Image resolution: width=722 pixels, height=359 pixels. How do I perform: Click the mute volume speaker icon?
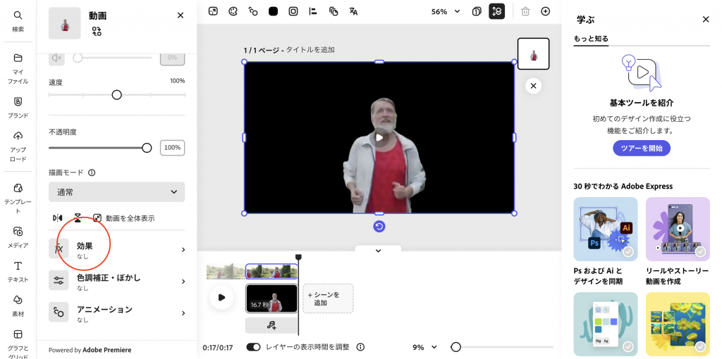pyautogui.click(x=56, y=58)
